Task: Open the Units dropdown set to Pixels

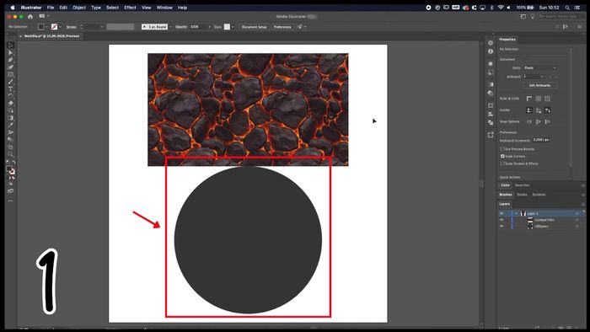Action: point(540,67)
